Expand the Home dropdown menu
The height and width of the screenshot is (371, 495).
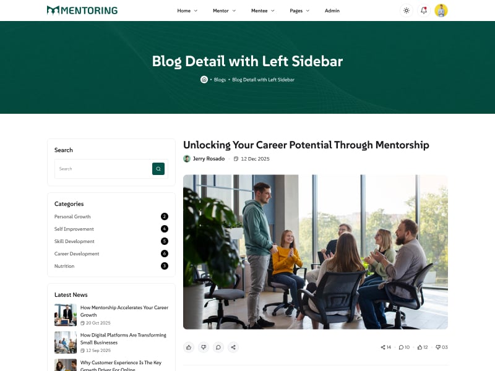click(187, 11)
